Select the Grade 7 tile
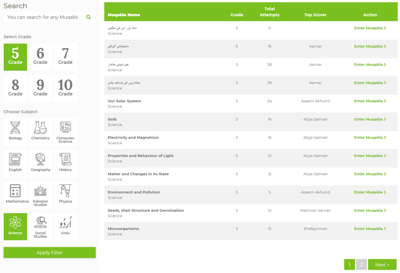Screen dimensions: 400x273 (x=66, y=57)
